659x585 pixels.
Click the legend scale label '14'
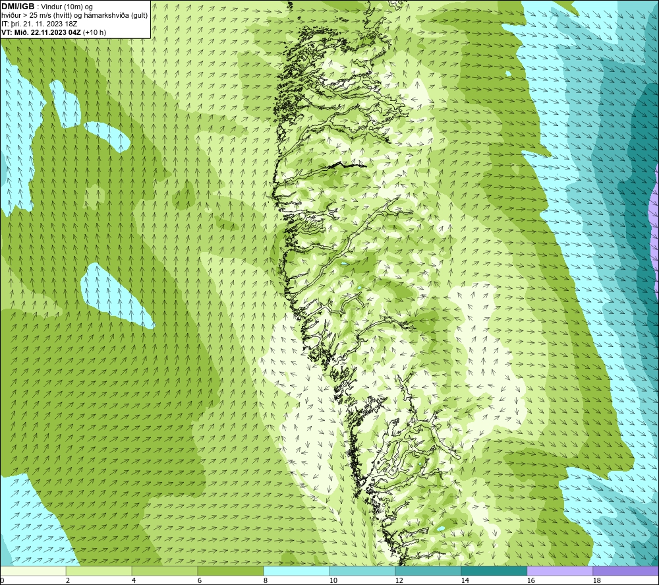coord(465,581)
